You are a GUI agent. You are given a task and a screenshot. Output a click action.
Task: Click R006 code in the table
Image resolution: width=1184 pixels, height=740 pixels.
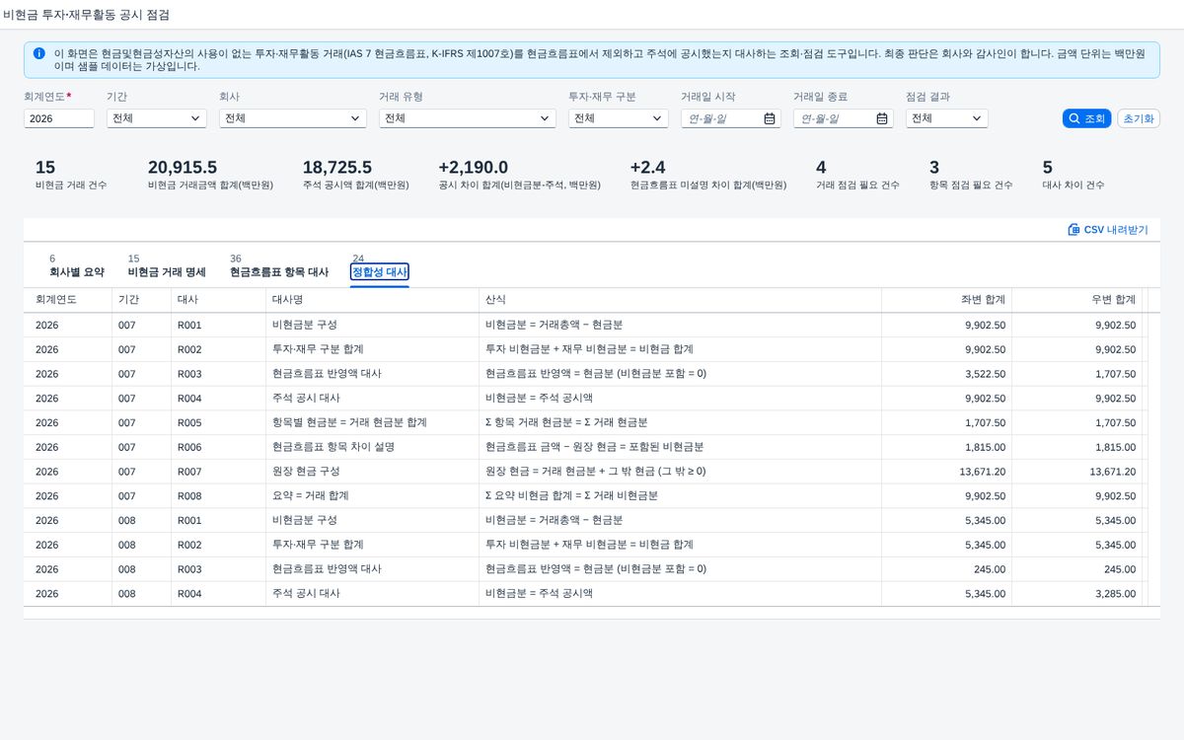189,447
